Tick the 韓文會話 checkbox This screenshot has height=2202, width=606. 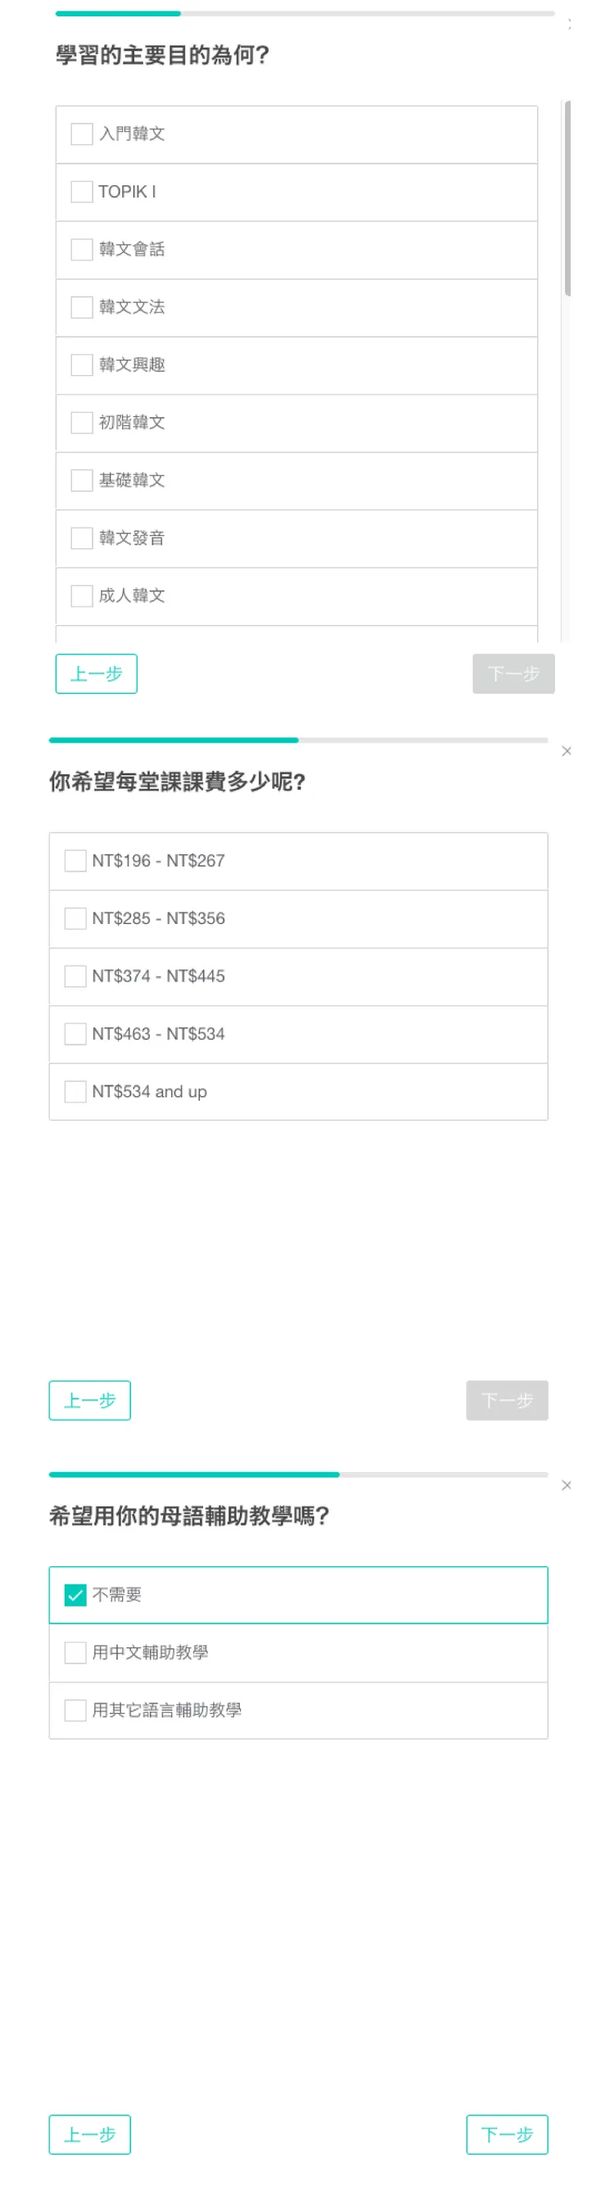(82, 250)
